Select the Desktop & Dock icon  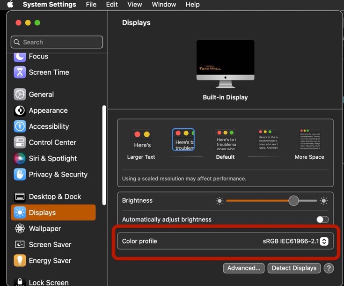pyautogui.click(x=20, y=197)
